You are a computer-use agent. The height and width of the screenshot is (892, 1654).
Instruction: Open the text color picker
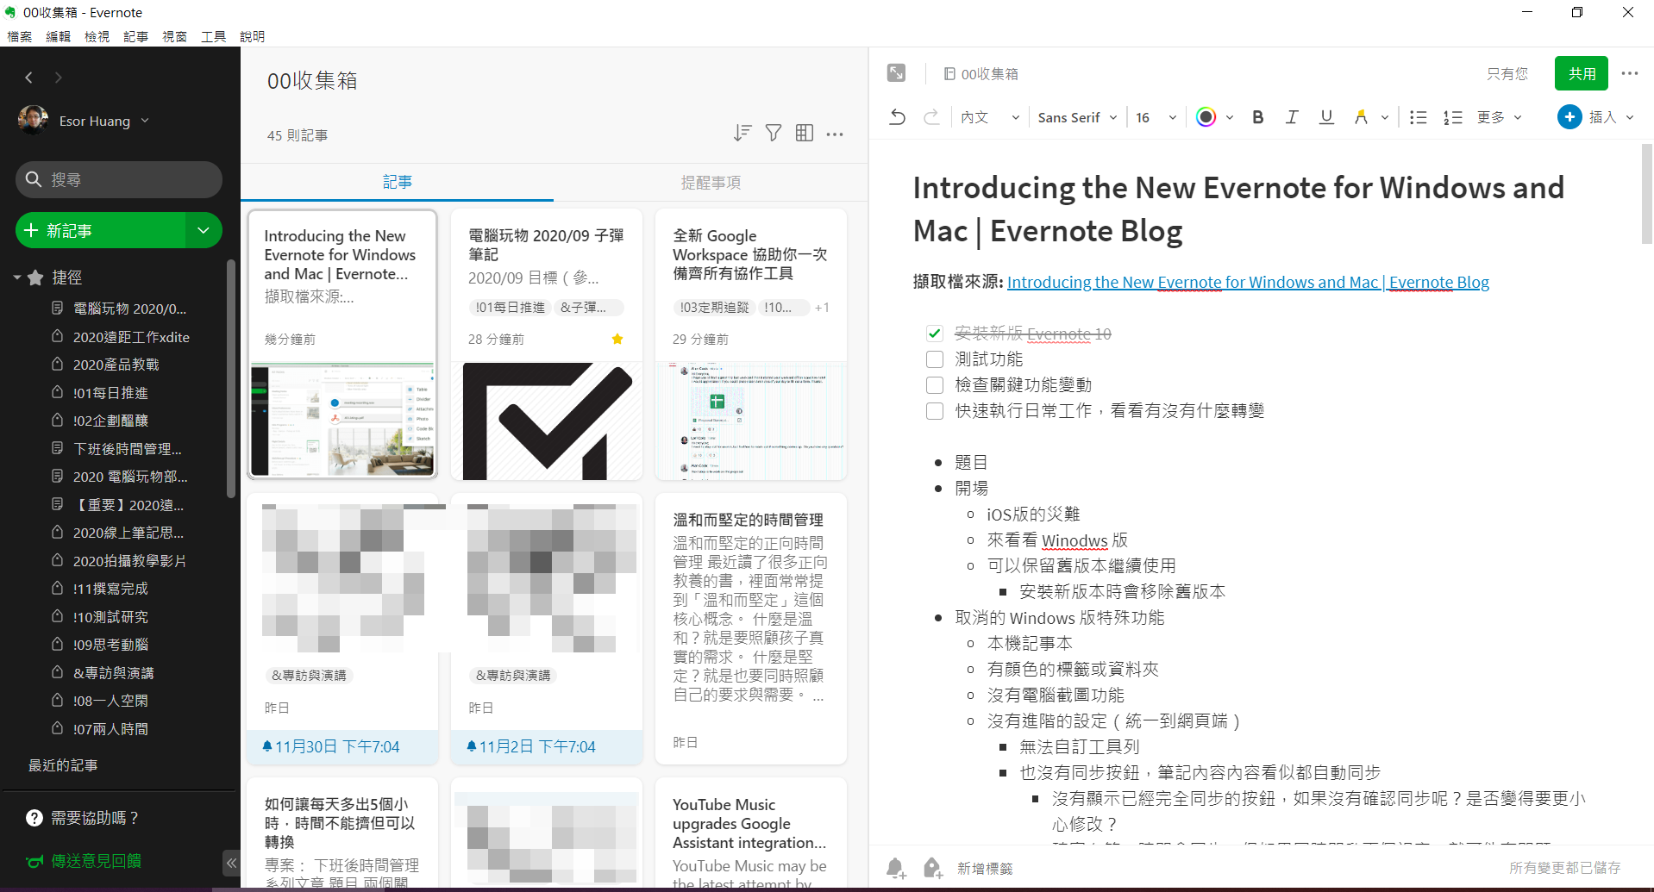click(x=1206, y=117)
